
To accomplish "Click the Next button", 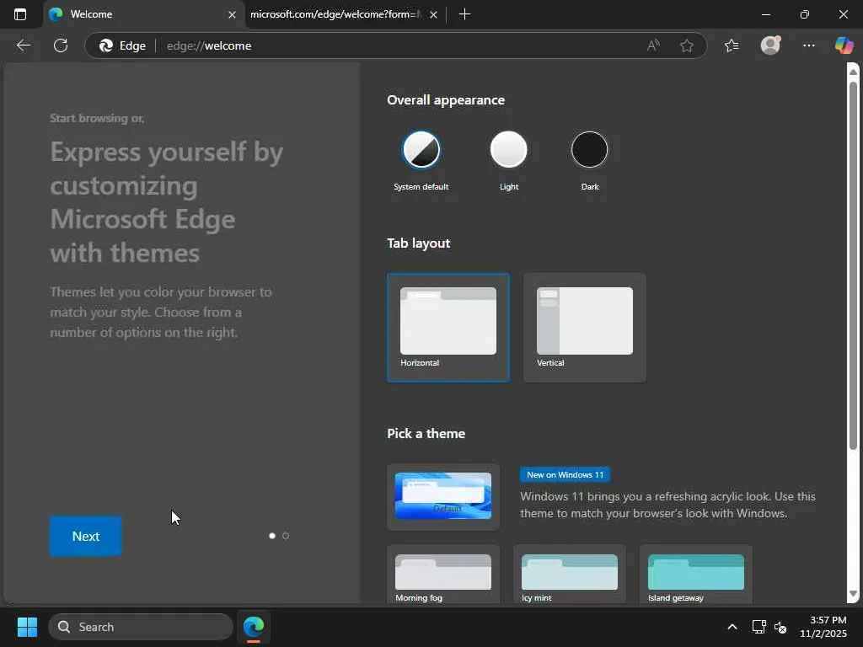I will tap(85, 536).
